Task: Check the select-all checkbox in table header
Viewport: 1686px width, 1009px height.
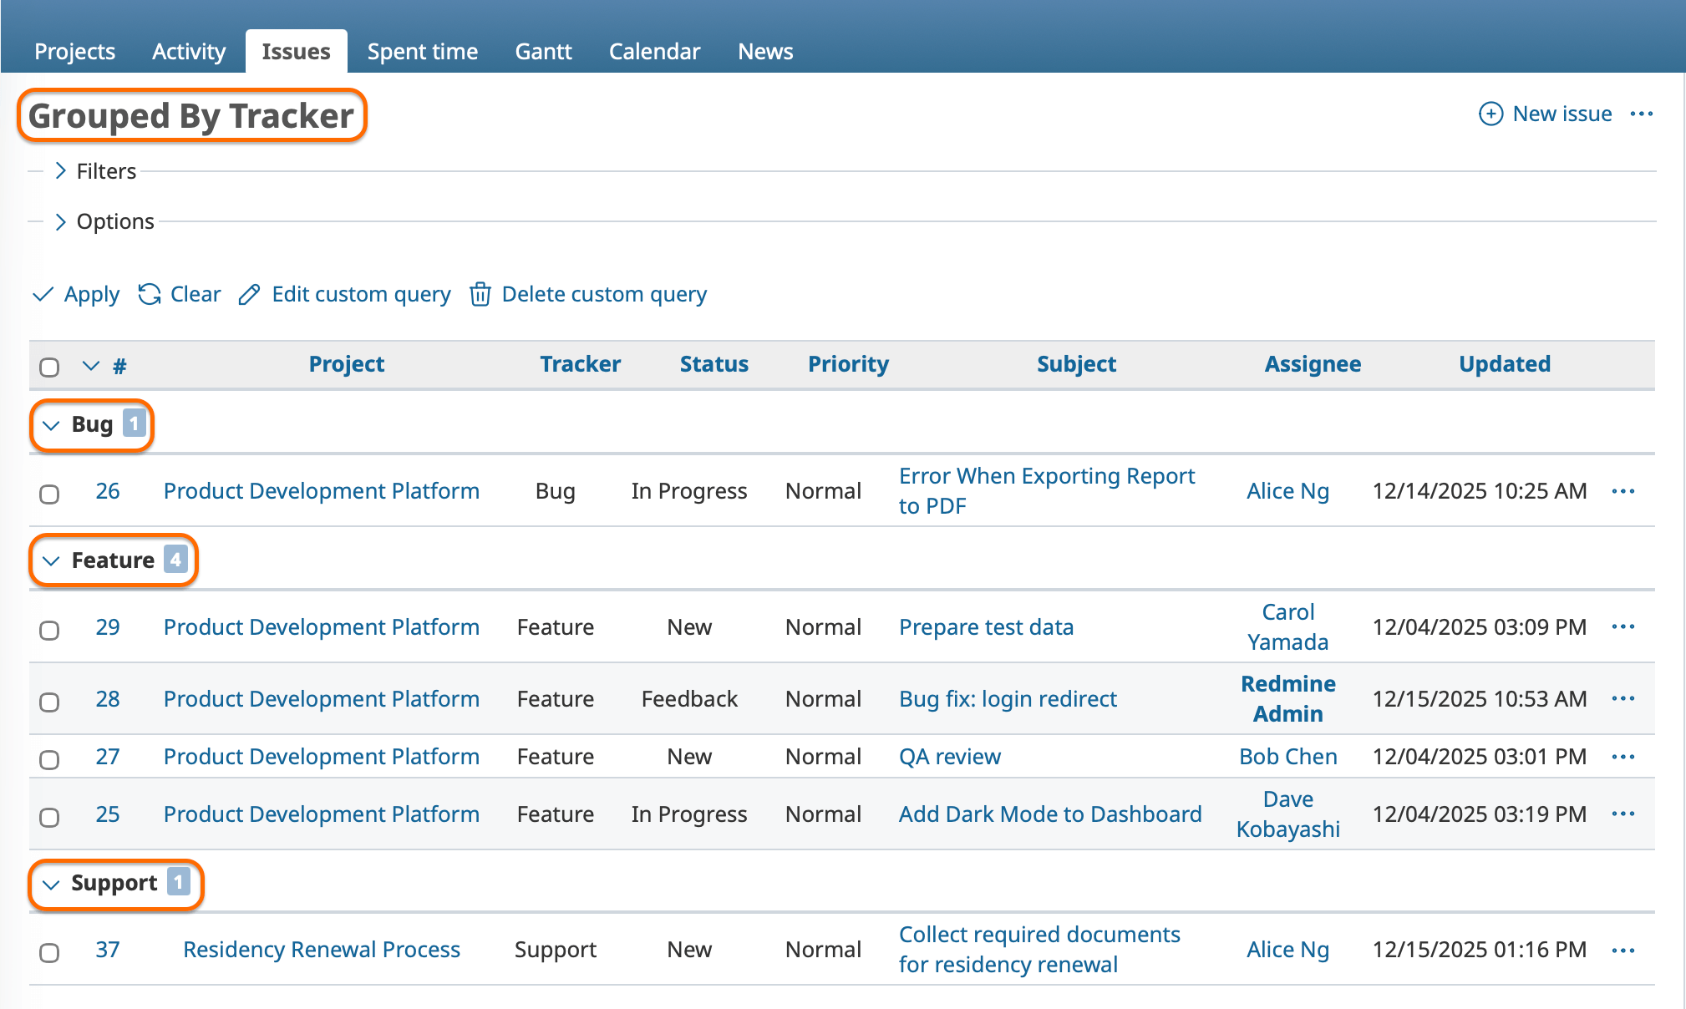Action: (x=49, y=366)
